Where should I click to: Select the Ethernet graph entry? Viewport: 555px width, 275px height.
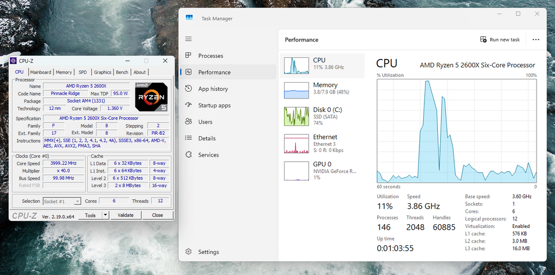coord(322,143)
